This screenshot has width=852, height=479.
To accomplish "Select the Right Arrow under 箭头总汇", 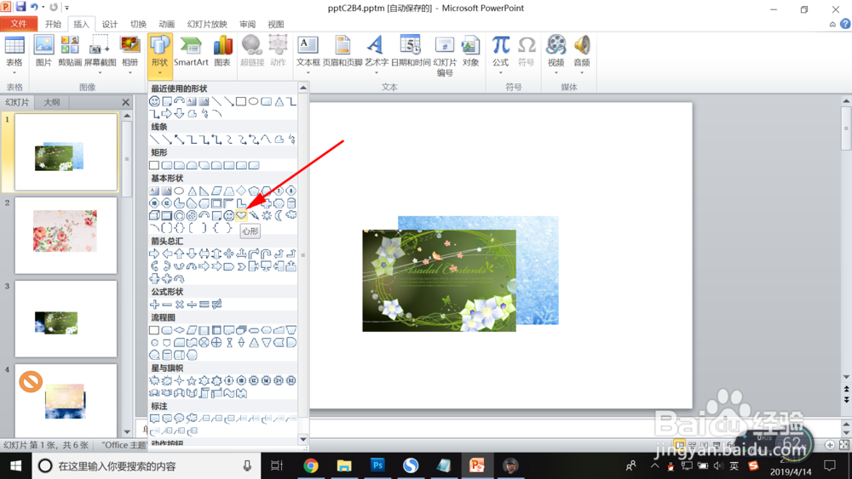I will pyautogui.click(x=154, y=254).
